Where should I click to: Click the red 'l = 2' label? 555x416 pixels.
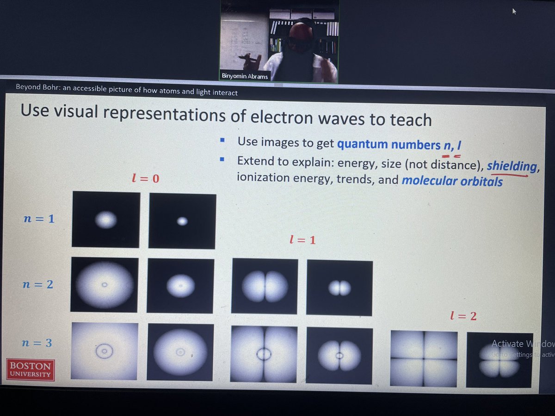[463, 317]
